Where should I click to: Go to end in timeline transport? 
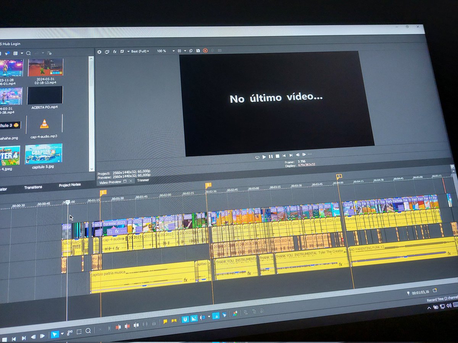(23, 338)
